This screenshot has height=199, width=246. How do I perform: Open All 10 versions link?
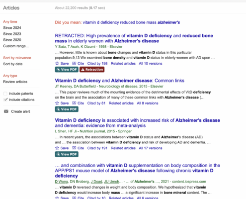(151, 63)
